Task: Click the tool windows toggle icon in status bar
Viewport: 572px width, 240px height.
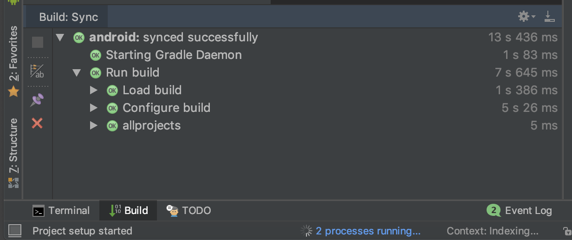Action: [x=15, y=230]
